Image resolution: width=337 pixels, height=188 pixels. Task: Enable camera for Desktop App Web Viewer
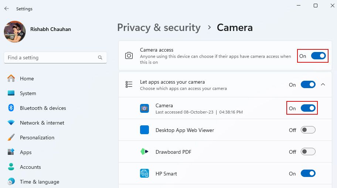coord(308,130)
